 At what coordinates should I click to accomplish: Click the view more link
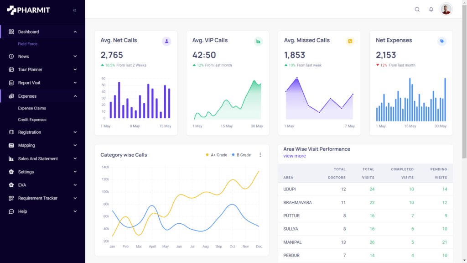[x=295, y=156]
